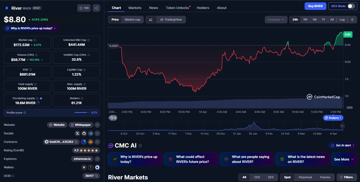Click the Binance wallet icon in Wallets row
The image size is (360, 182).
click(91, 167)
